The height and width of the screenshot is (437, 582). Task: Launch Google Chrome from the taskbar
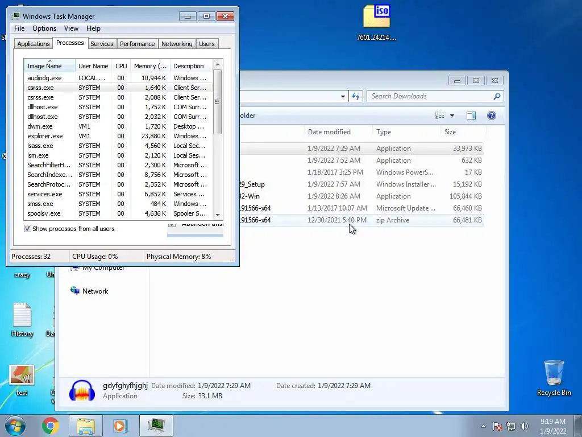click(x=51, y=426)
